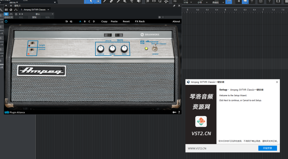Go to previous preset arrow
The width and height of the screenshot is (288, 159).
(x=20, y=14)
